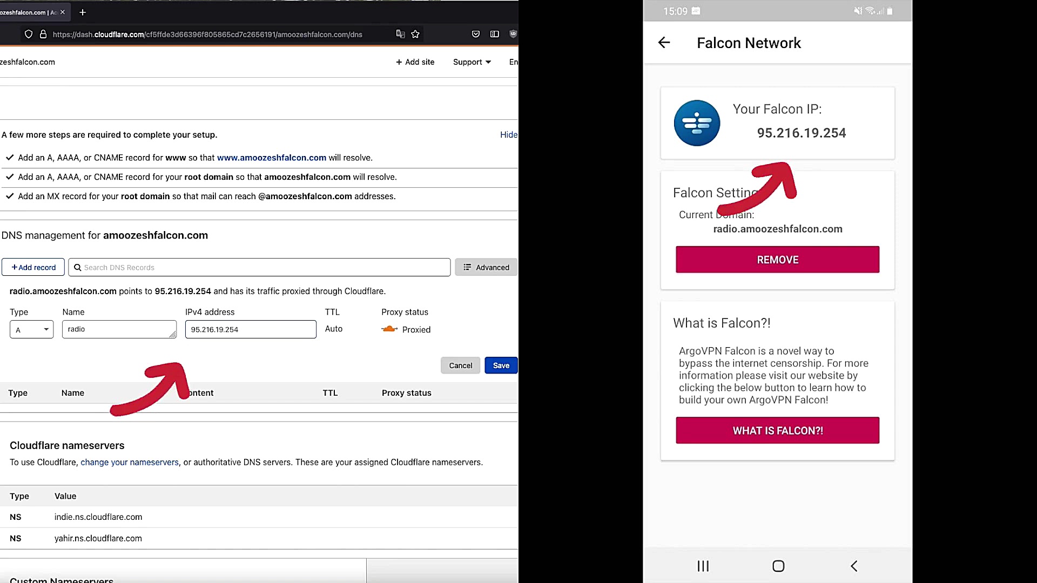
Task: Toggle the Proxied cloud proxy status
Action: point(390,329)
